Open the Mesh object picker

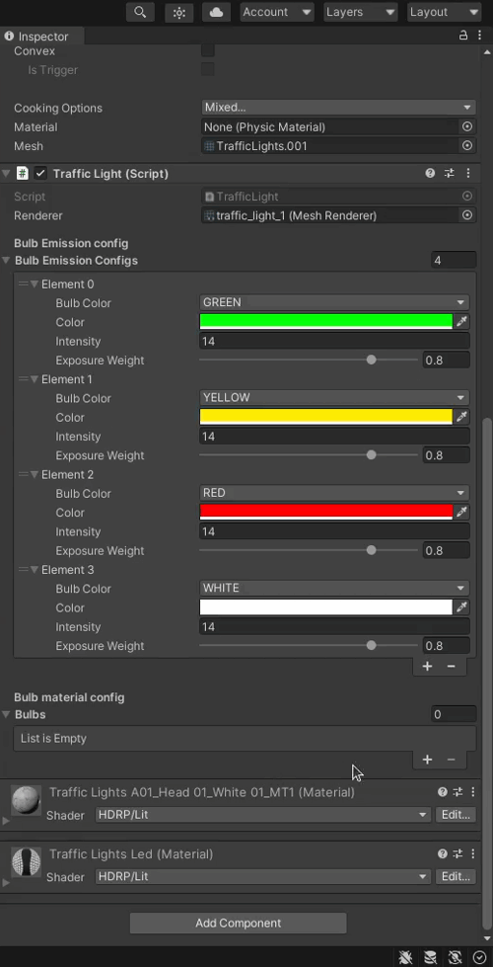[467, 145]
